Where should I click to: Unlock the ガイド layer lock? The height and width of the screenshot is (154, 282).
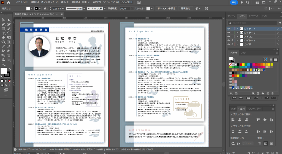[x=233, y=44]
